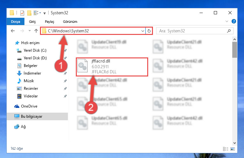Click the pin icon next to Müzik
The height and width of the screenshot is (158, 244).
pos(65,81)
